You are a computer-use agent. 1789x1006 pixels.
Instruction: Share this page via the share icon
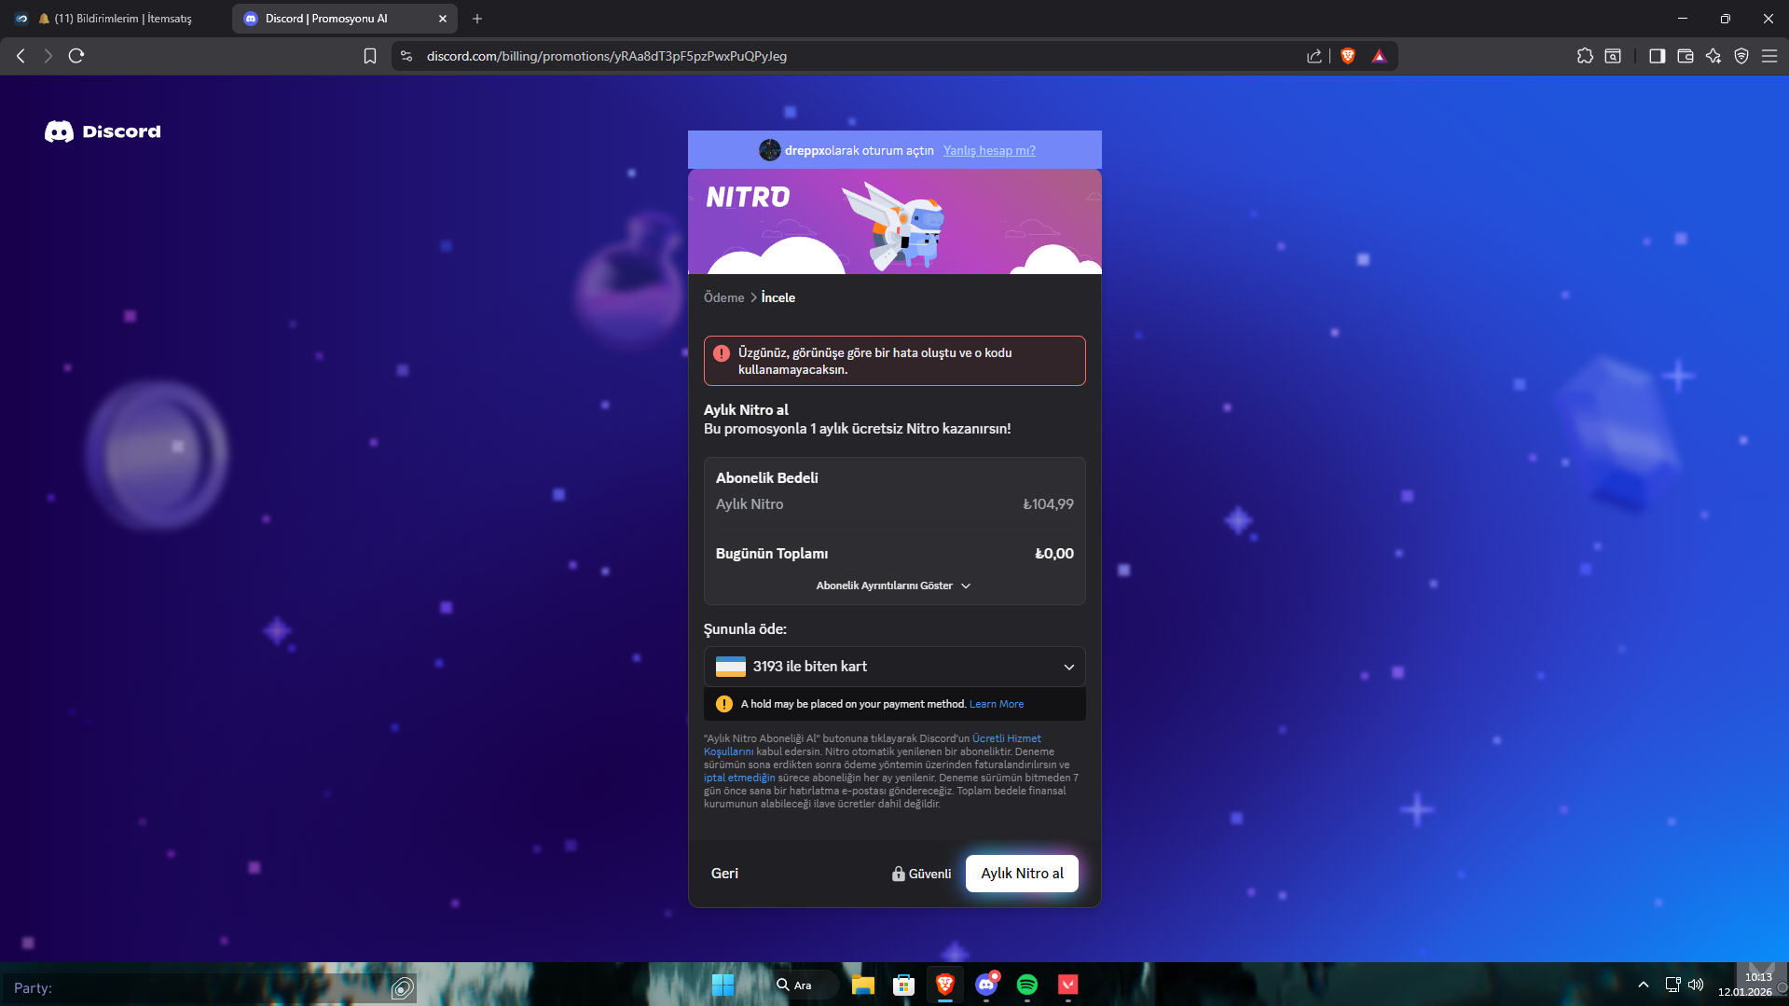click(x=1314, y=56)
